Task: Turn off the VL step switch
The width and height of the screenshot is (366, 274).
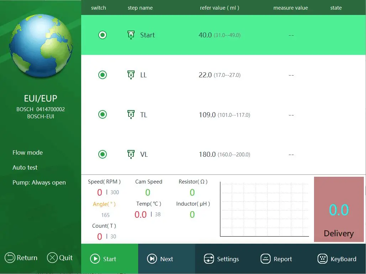Action: [x=103, y=154]
